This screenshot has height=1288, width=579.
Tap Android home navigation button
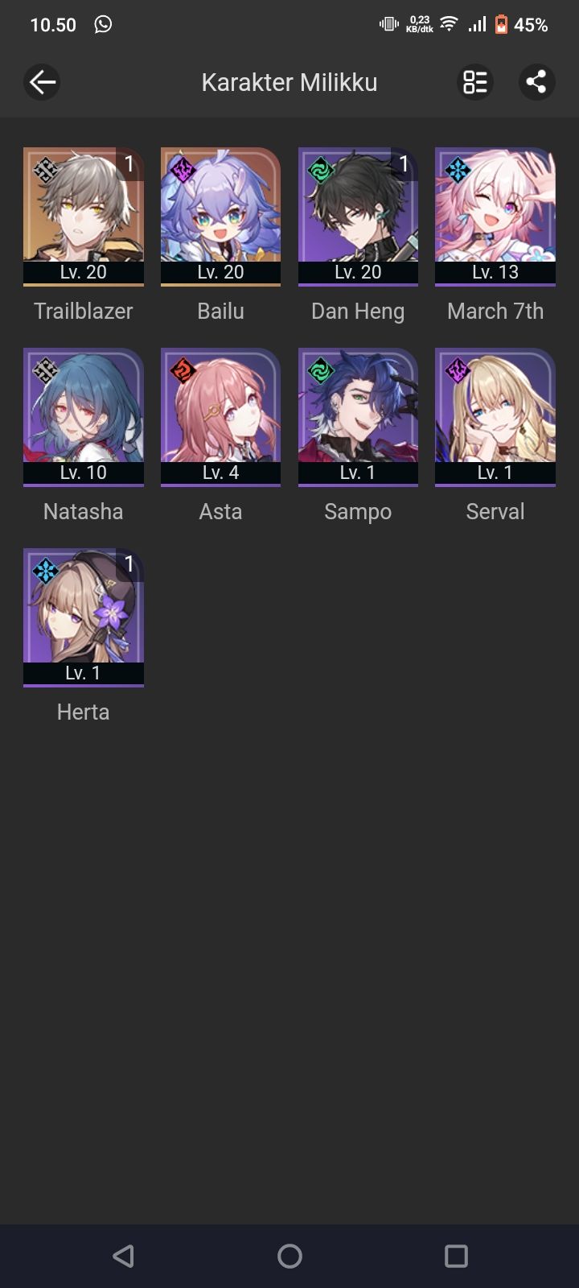pyautogui.click(x=289, y=1256)
